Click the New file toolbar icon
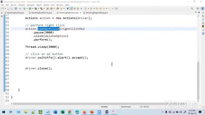The image size is (205, 115). pyautogui.click(x=3, y=9)
